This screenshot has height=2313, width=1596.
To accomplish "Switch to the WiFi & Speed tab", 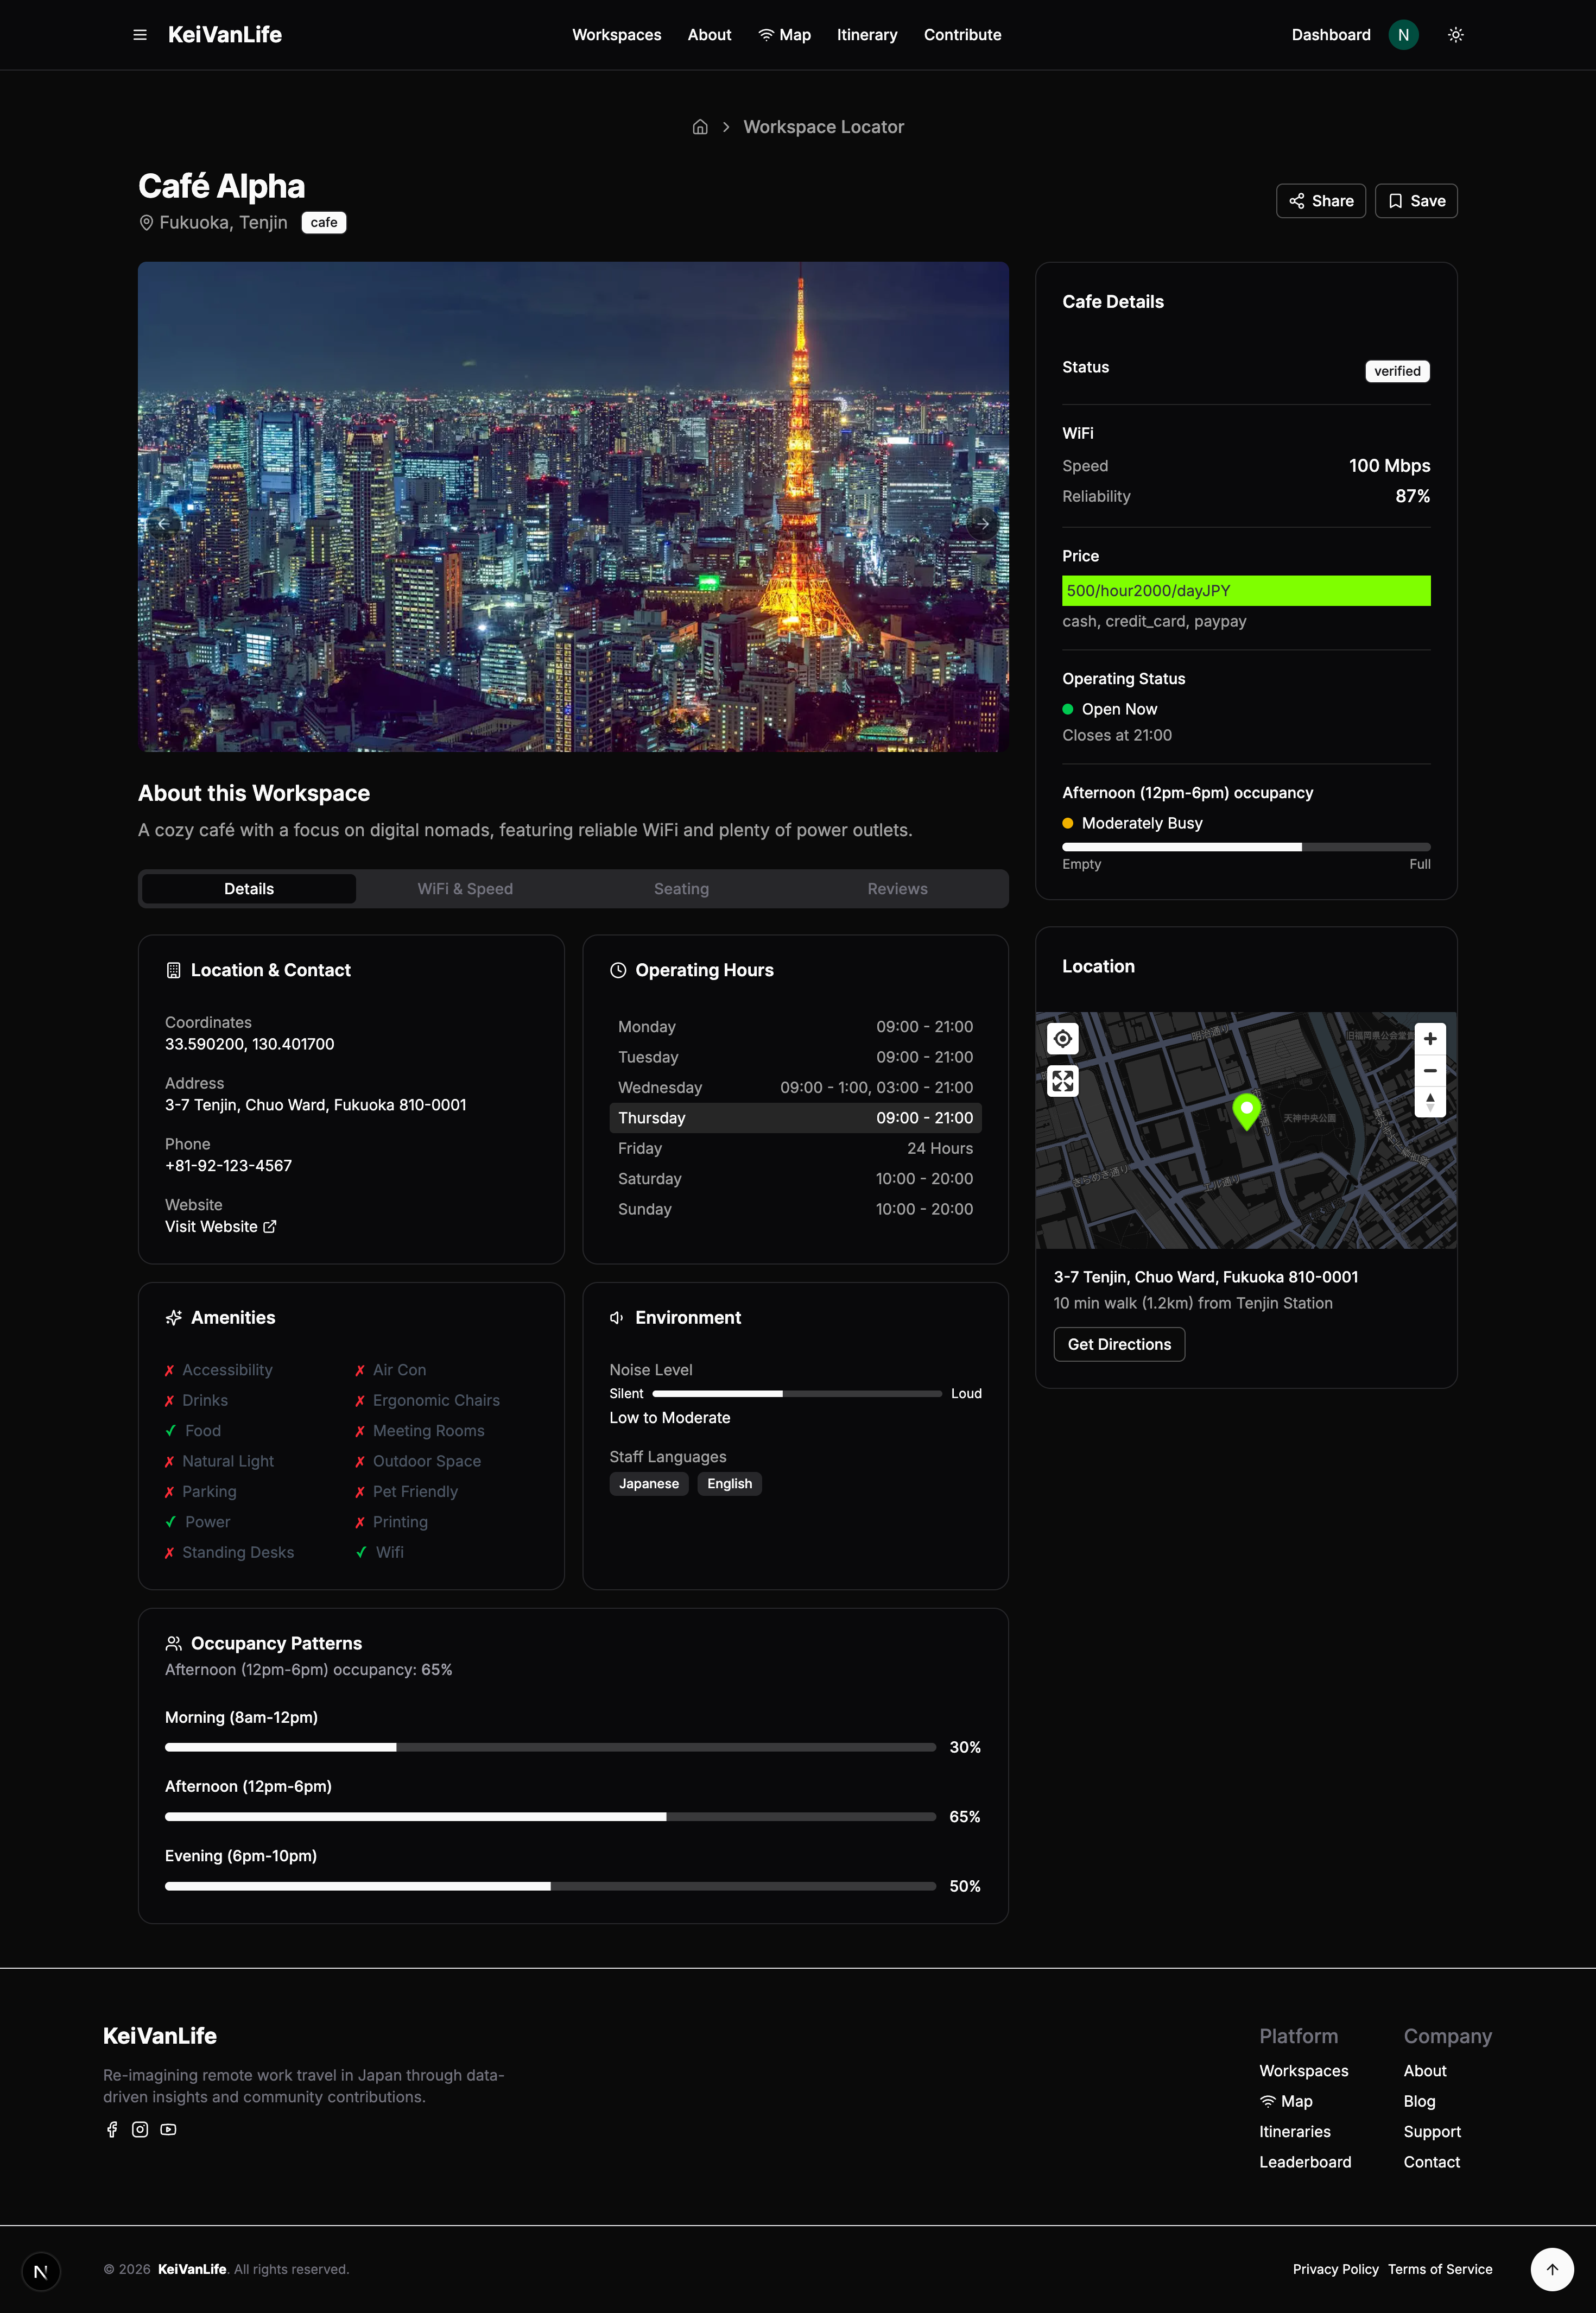I will 465,889.
